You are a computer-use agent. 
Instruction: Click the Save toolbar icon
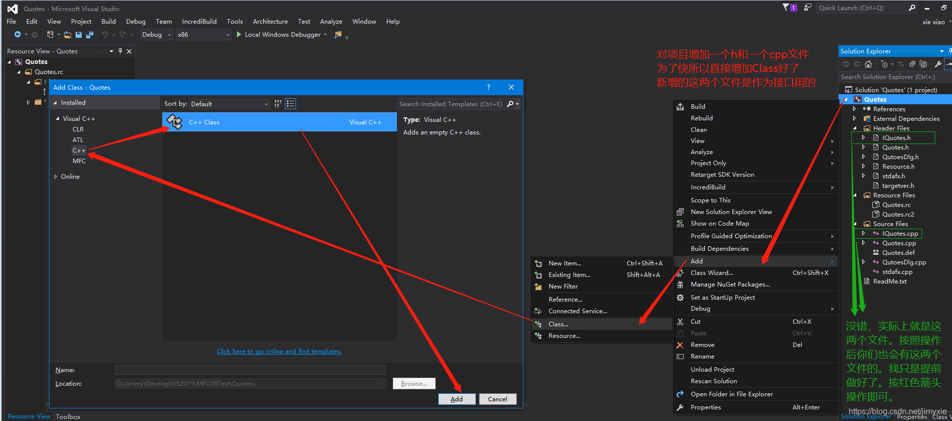(x=79, y=35)
